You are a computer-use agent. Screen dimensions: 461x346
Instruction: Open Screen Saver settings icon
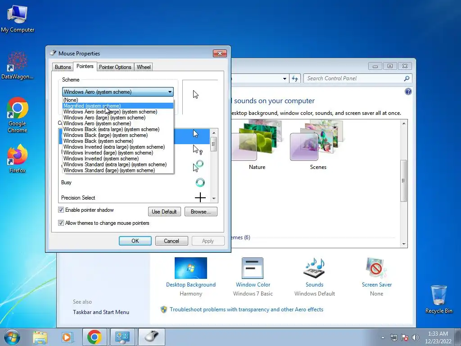click(x=377, y=268)
